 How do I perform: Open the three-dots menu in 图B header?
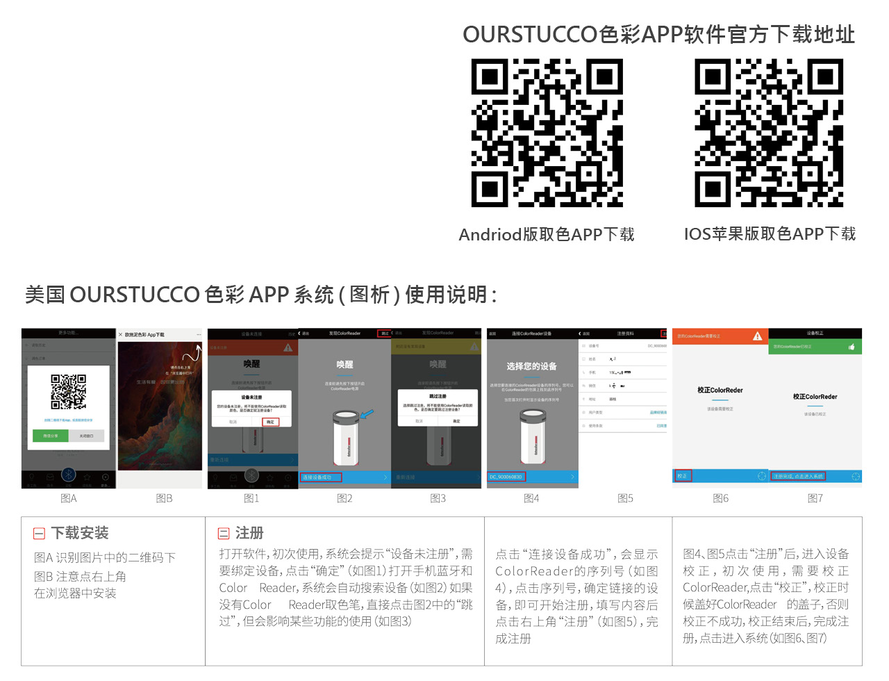199,335
